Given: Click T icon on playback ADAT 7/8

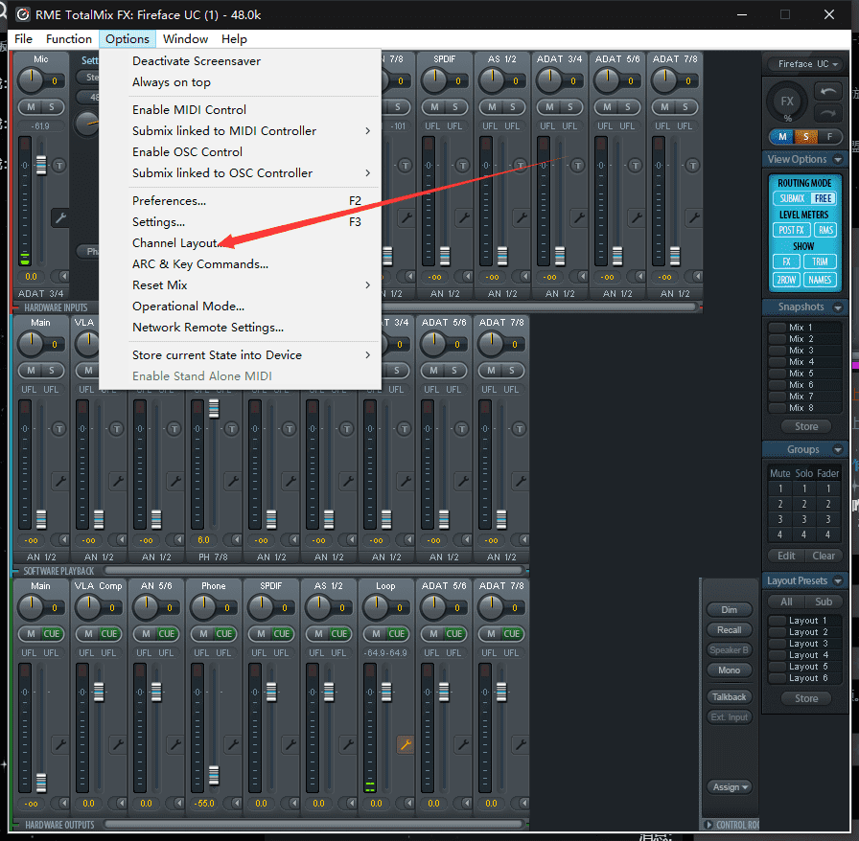Looking at the screenshot, I should click(x=519, y=428).
